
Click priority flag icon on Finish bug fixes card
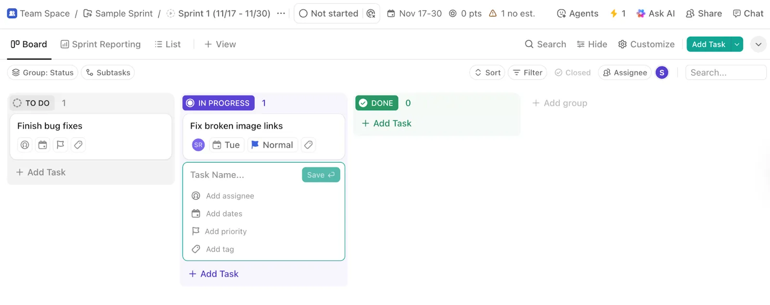(x=60, y=145)
